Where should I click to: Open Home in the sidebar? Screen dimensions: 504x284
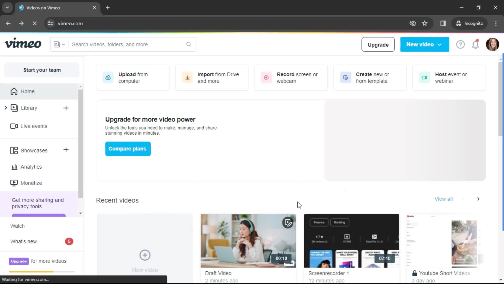[x=39, y=92]
